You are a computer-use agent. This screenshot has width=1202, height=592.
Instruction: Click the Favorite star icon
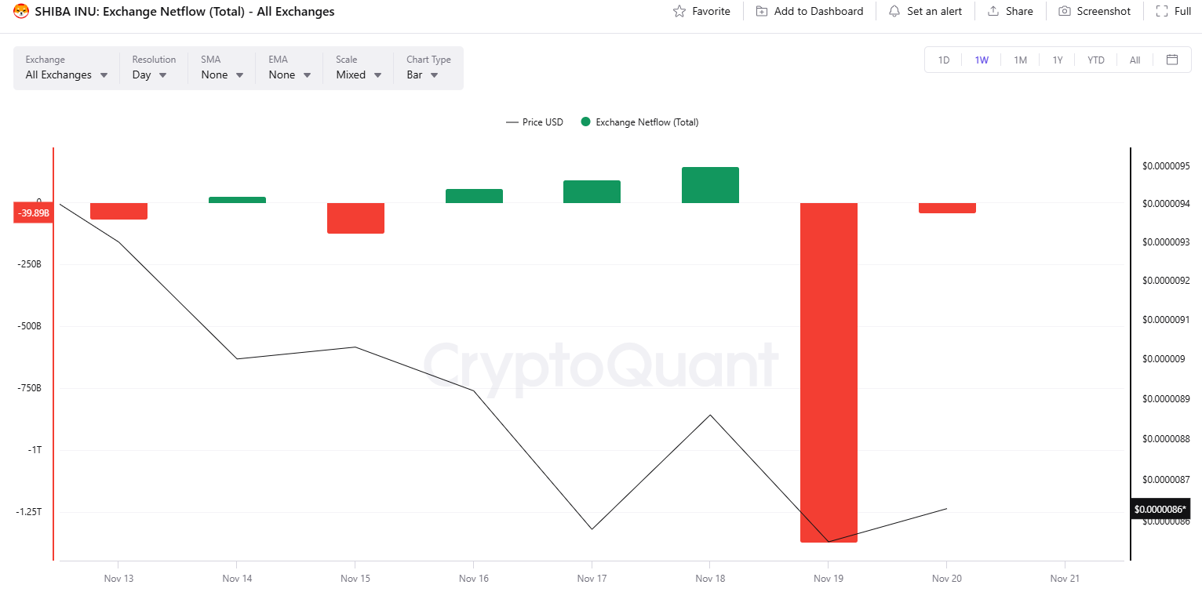[x=679, y=12]
